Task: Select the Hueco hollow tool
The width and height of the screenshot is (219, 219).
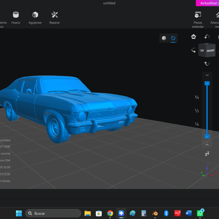Action: [x=16, y=17]
